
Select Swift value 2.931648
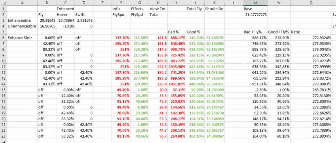pos(83,20)
